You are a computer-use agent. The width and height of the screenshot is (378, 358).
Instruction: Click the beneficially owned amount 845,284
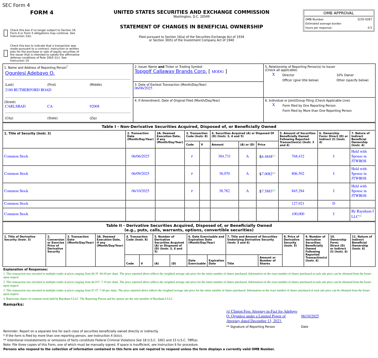pyautogui.click(x=298, y=191)
